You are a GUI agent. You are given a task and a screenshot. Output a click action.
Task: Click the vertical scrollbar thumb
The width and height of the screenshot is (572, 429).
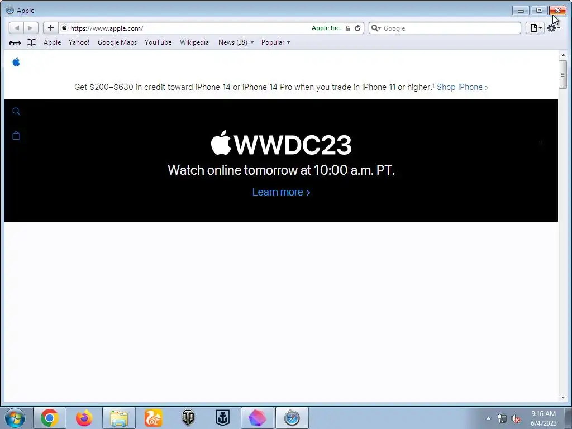click(563, 74)
